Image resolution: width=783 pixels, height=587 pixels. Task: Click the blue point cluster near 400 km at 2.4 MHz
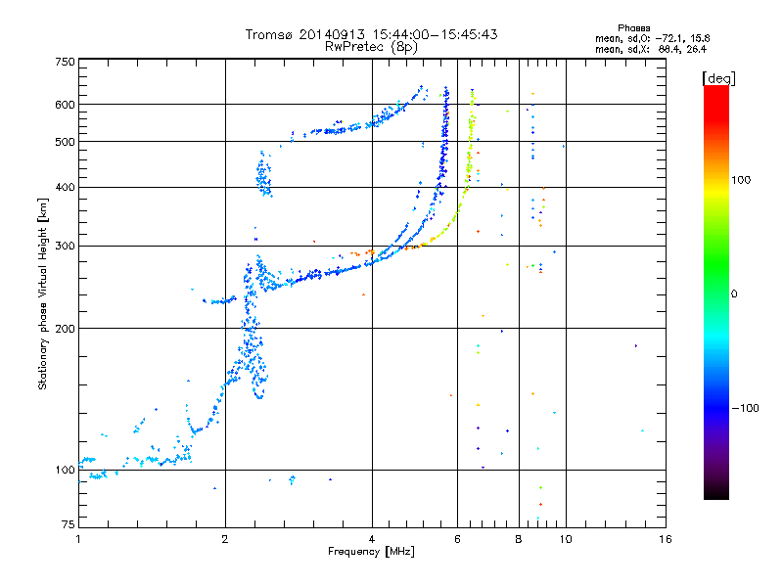click(263, 175)
